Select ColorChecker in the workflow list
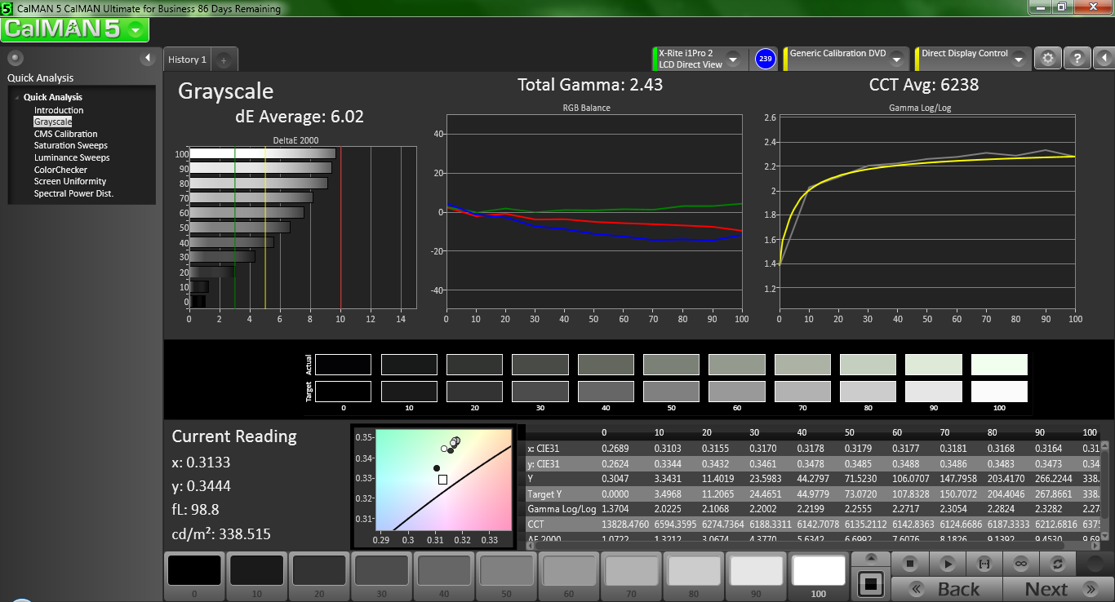 60,170
